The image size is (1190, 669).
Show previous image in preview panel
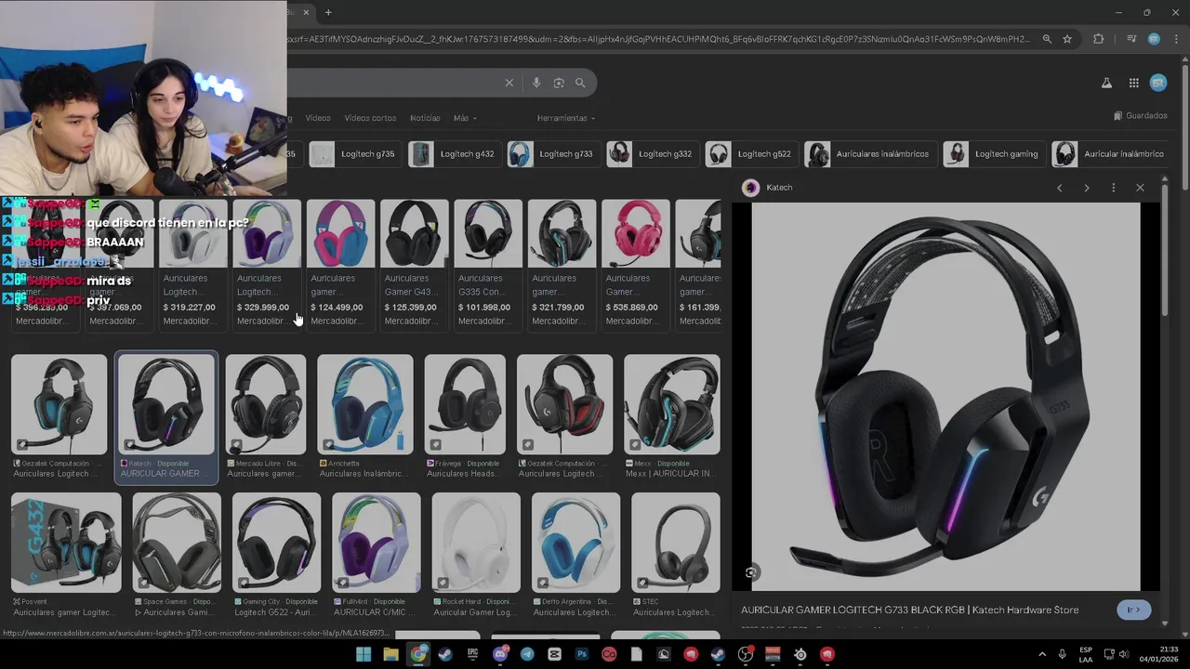(x=1059, y=188)
